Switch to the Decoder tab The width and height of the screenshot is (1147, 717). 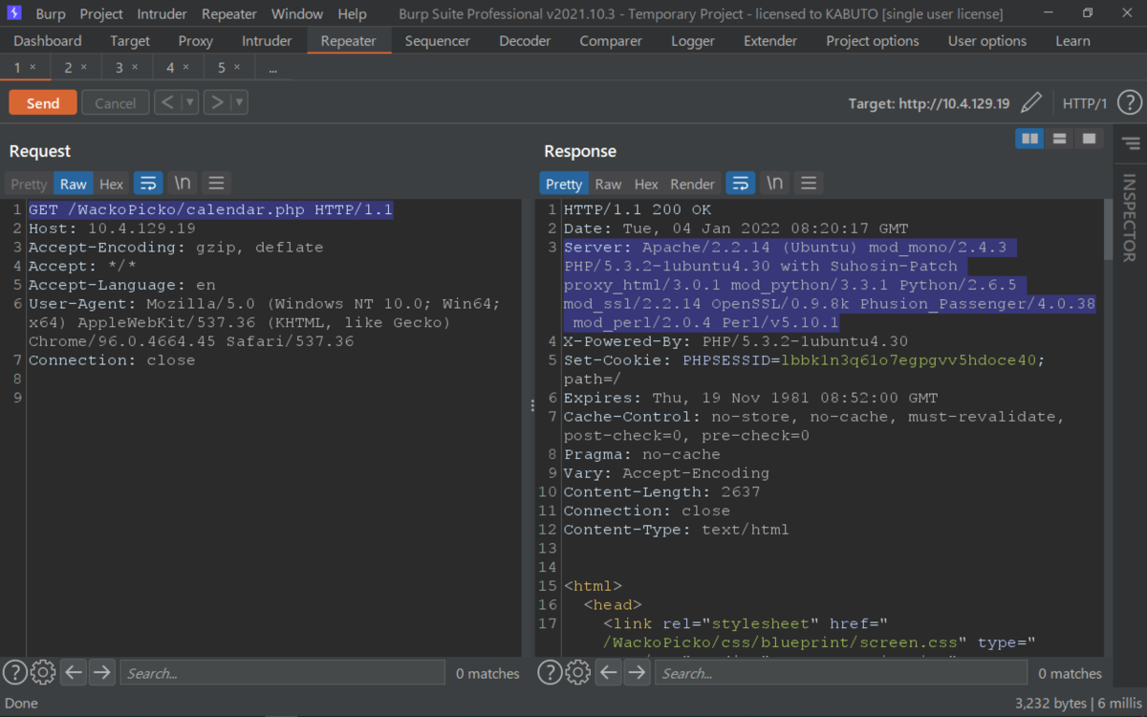click(x=525, y=41)
